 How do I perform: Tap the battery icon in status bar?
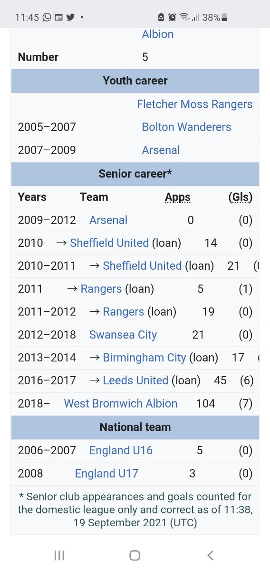pyautogui.click(x=224, y=17)
